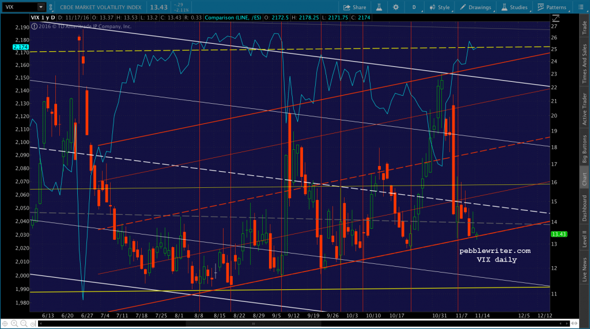
Task: Open the Times And Sales sidebar tab
Action: coord(584,63)
